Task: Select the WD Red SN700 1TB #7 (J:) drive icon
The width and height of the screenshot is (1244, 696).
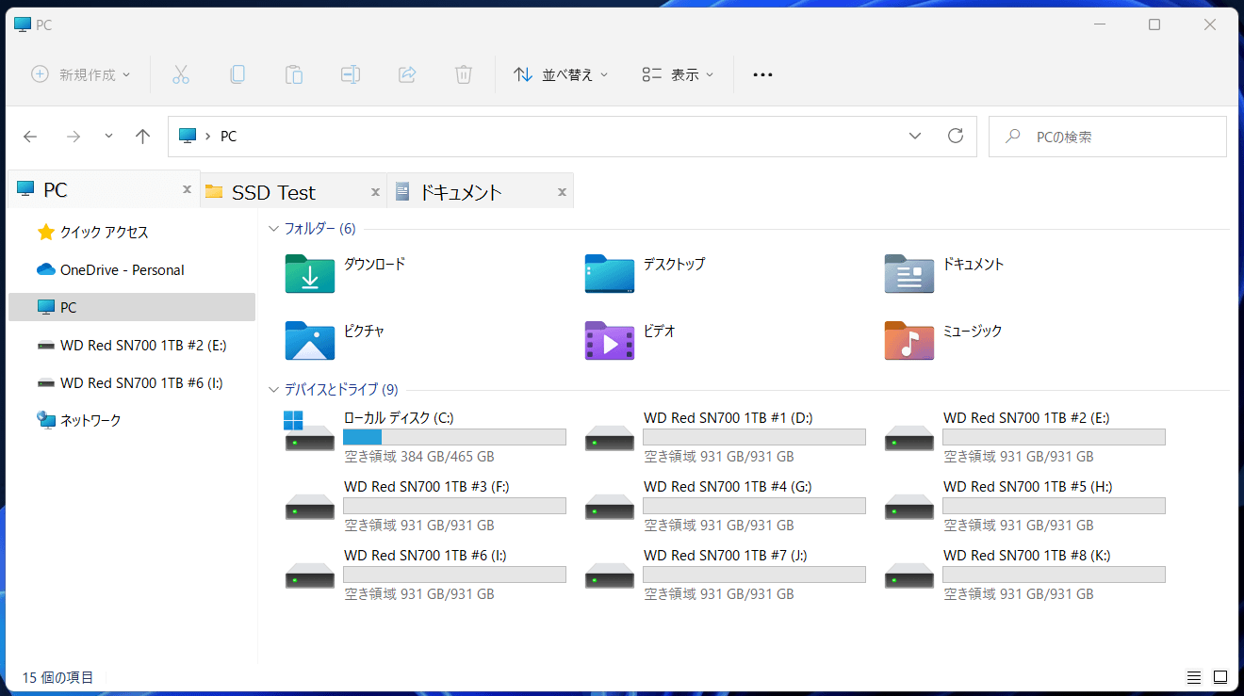Action: coord(610,575)
